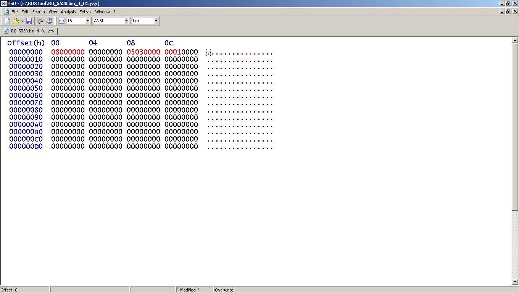Open the View menu
The image size is (519, 293).
(x=53, y=12)
